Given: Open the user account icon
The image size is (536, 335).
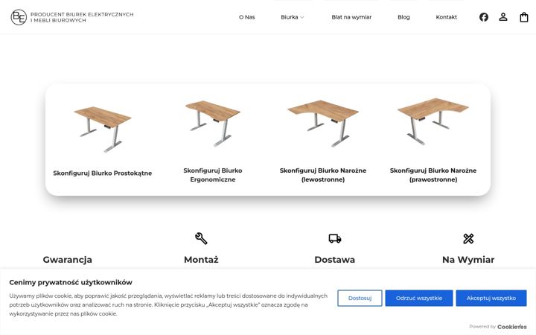Looking at the screenshot, I should coord(502,17).
